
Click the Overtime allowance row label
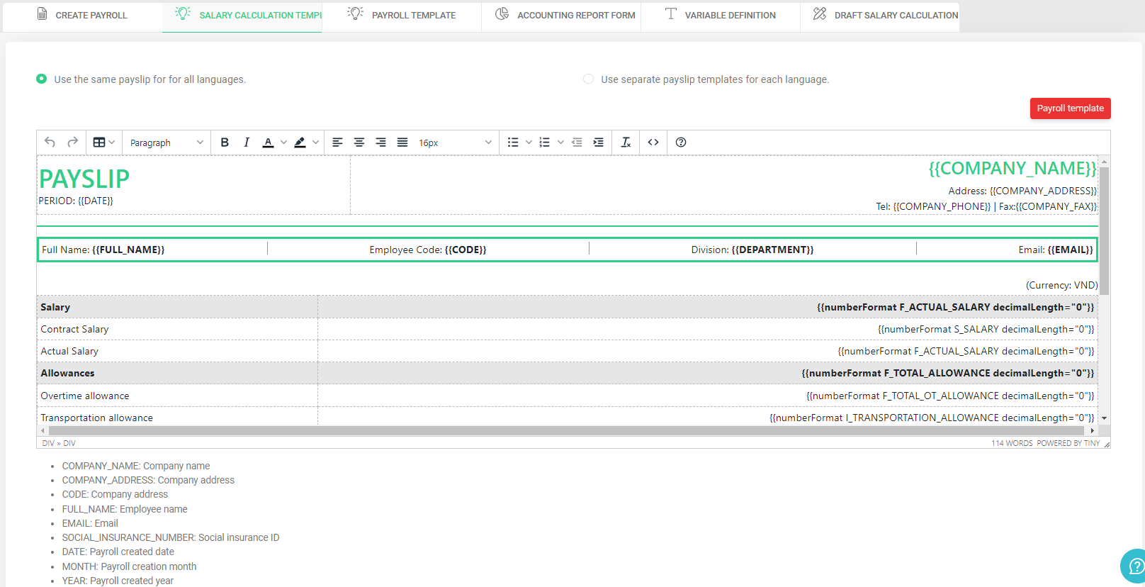point(85,396)
